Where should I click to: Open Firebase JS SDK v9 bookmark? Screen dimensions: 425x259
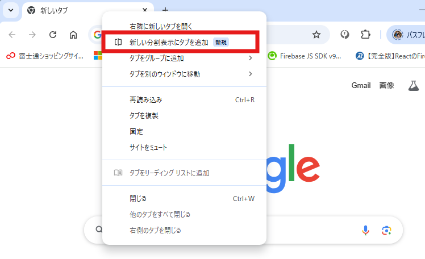tap(305, 56)
